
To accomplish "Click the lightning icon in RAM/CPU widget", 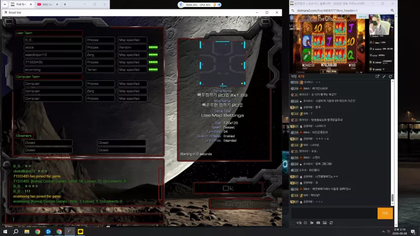I will [x=214, y=5].
